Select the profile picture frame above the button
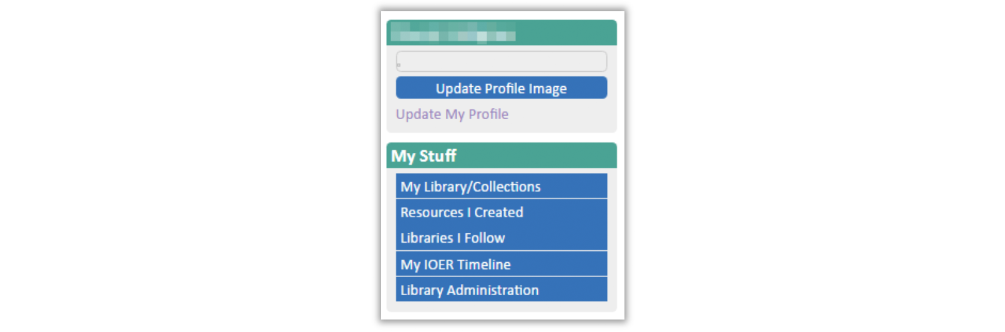Screen dimensions: 1005x332 pyautogui.click(x=501, y=61)
